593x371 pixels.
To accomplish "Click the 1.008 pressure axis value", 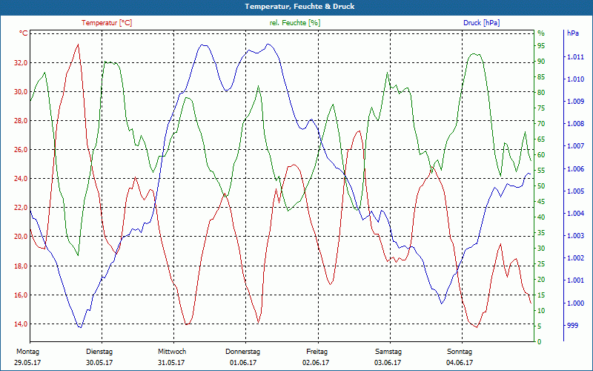I will click(x=575, y=124).
